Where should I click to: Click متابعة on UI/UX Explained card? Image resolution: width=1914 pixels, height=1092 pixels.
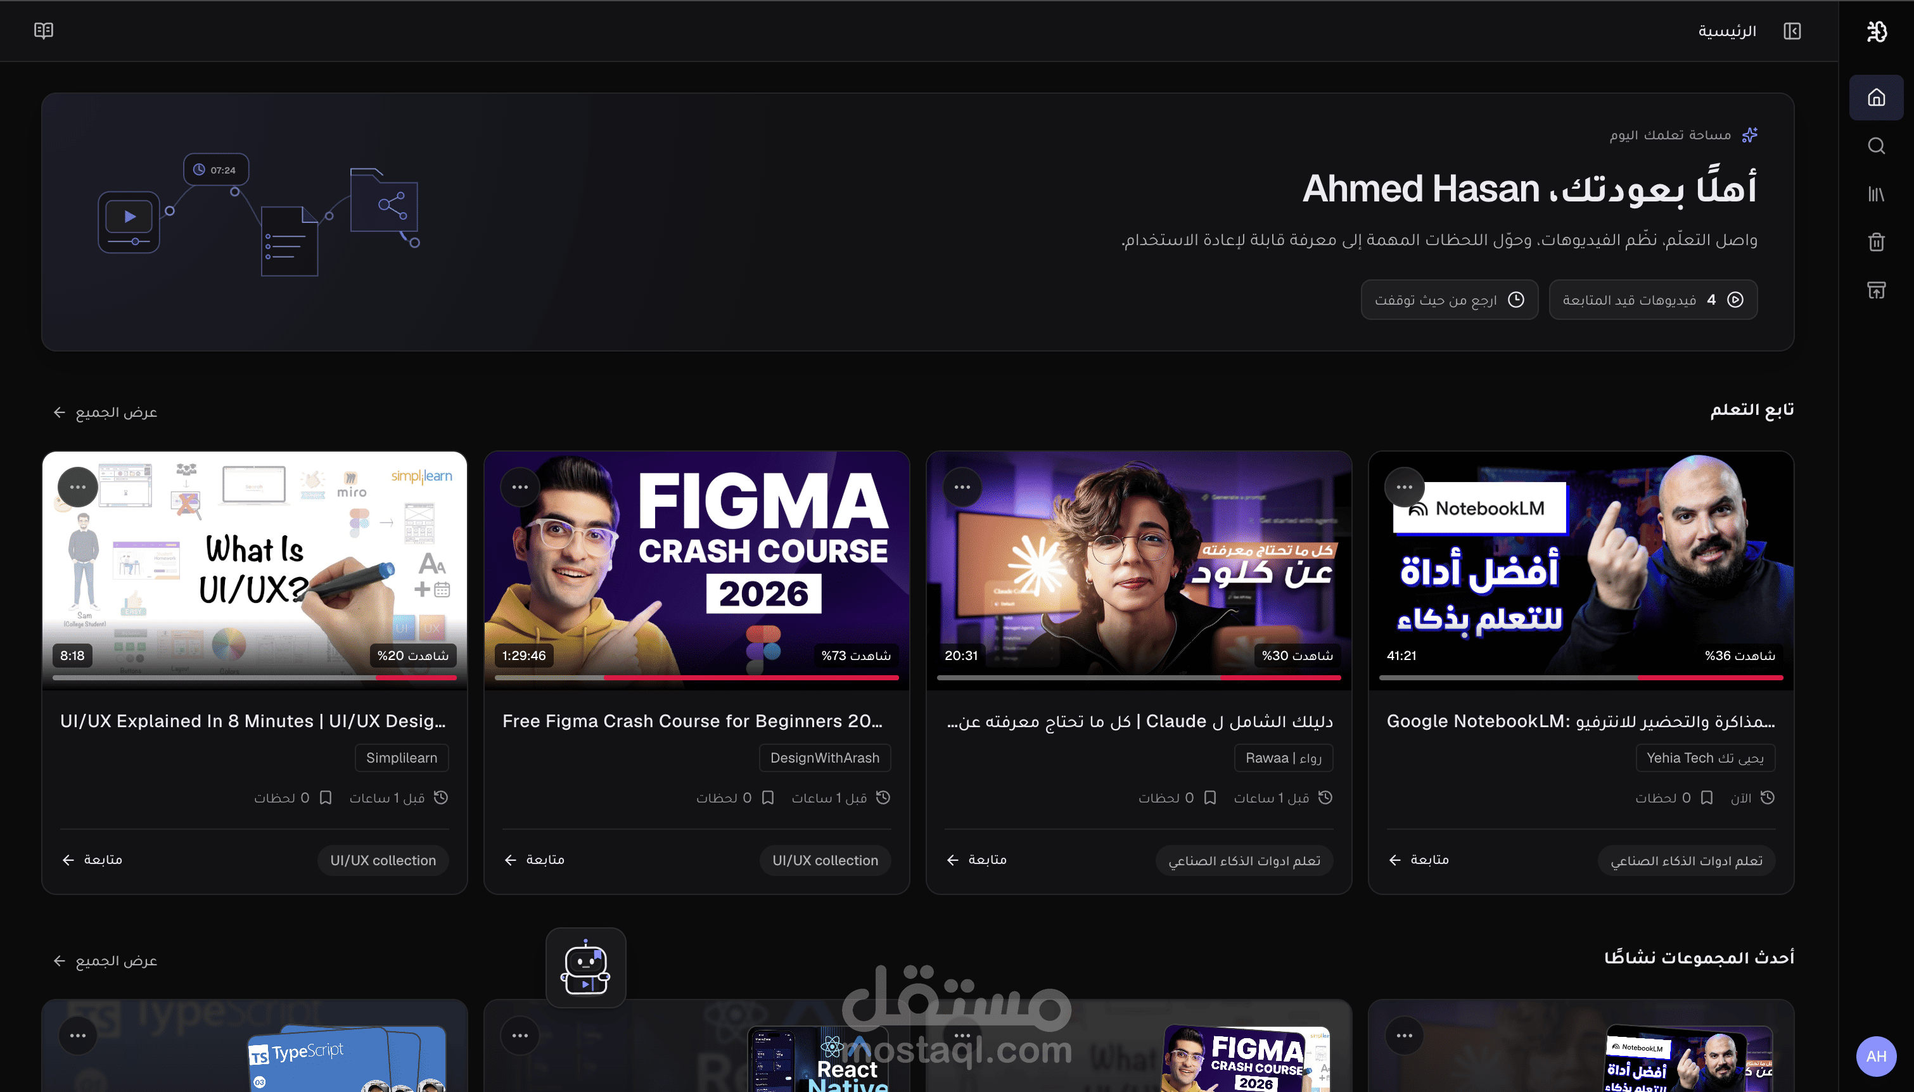[x=93, y=860]
